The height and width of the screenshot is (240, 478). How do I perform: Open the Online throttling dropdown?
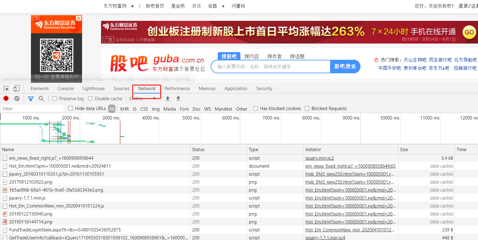(143, 98)
